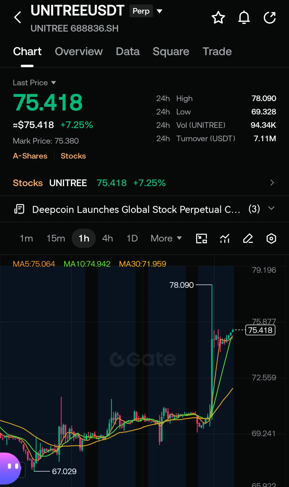Open the A-Shares category tag

(x=30, y=156)
